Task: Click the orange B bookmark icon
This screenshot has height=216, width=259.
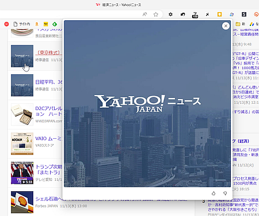Action: tap(37, 24)
